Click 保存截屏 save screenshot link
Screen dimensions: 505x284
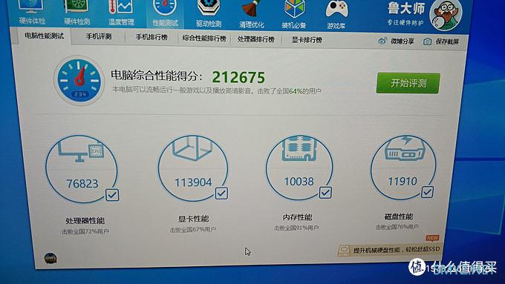pyautogui.click(x=447, y=42)
